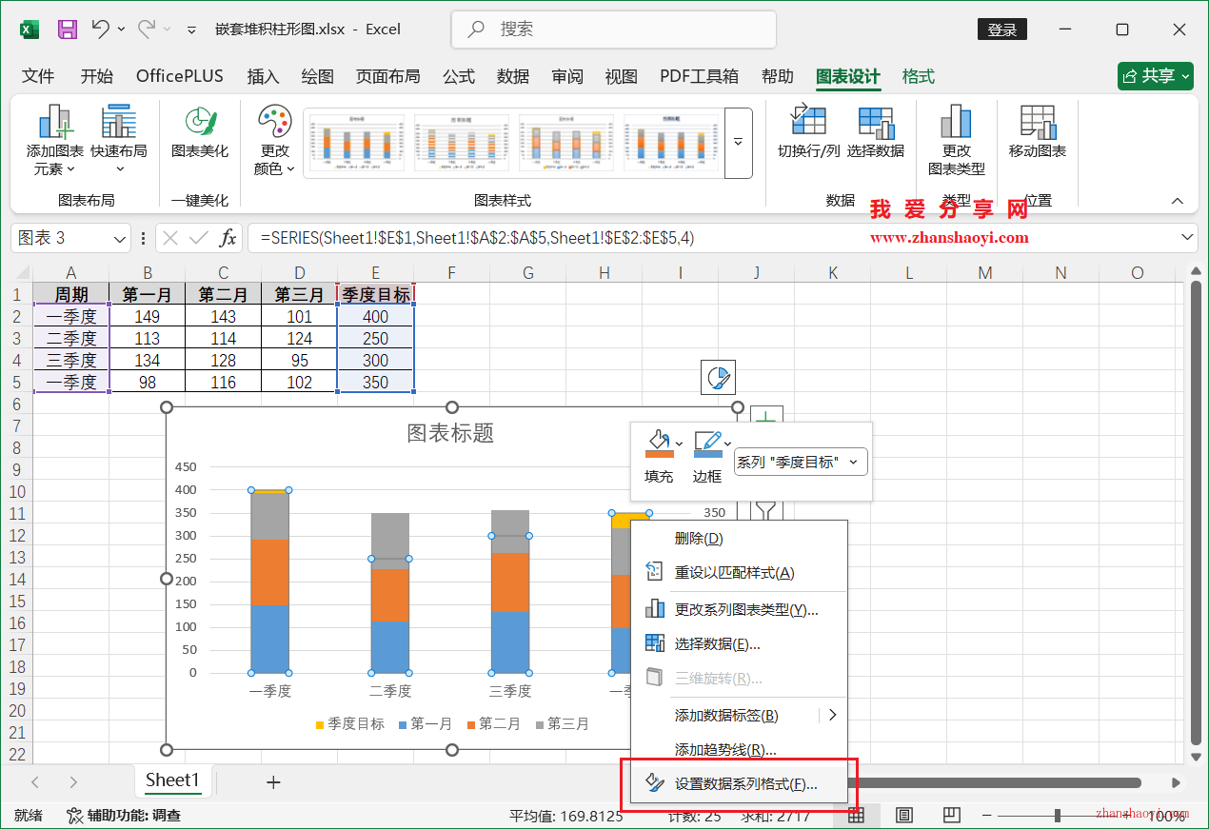
Task: Open the series selector showing 季度目标
Action: [800, 462]
